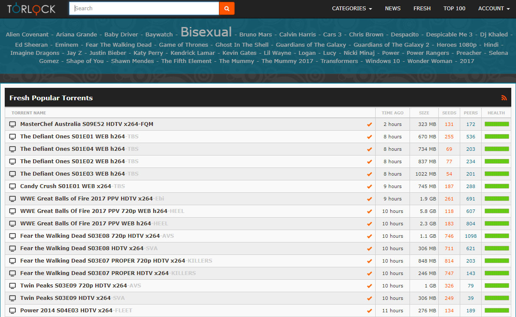516x317 pixels.
Task: Click the TV icon beside WWE Great Balls Of Fire WEB h264-HEEL 2.3 GB
Action: tap(12, 224)
